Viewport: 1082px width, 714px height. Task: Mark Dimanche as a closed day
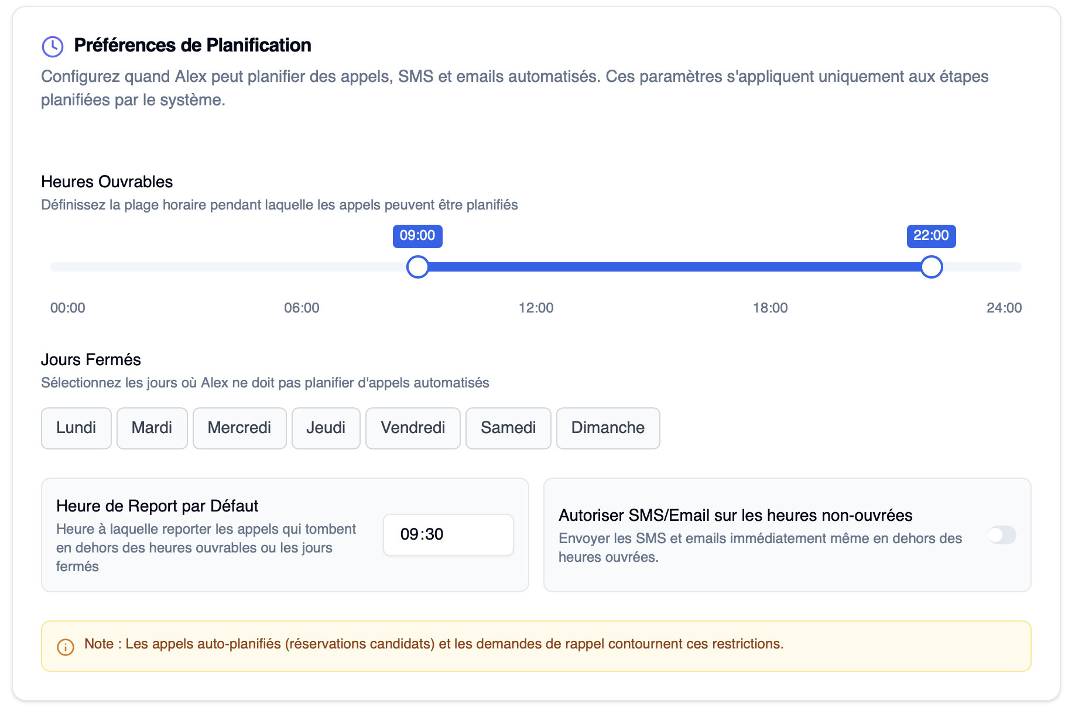(x=608, y=428)
